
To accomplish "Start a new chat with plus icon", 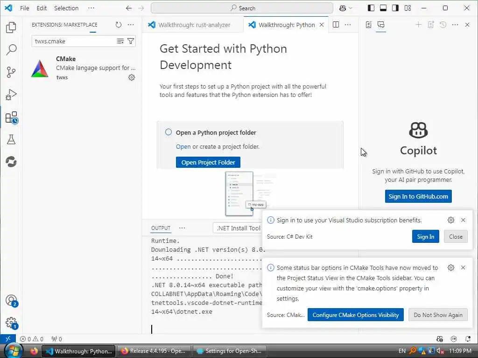I will (x=418, y=25).
